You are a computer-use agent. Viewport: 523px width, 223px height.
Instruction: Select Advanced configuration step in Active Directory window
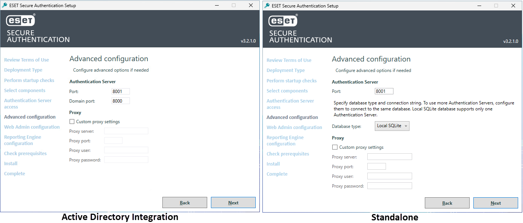(x=30, y=117)
